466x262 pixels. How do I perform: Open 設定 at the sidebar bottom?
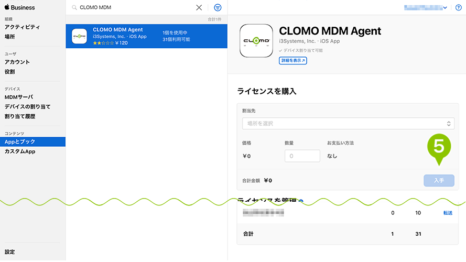point(10,252)
